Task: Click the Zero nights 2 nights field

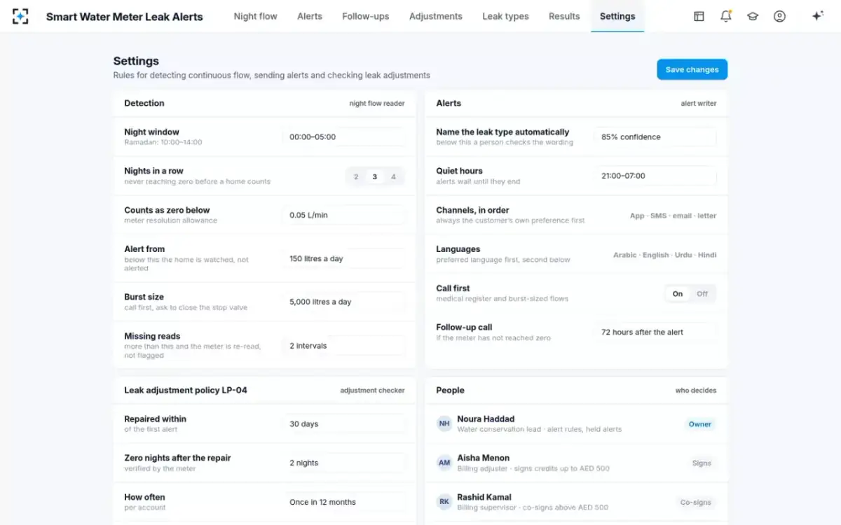Action: click(x=344, y=463)
